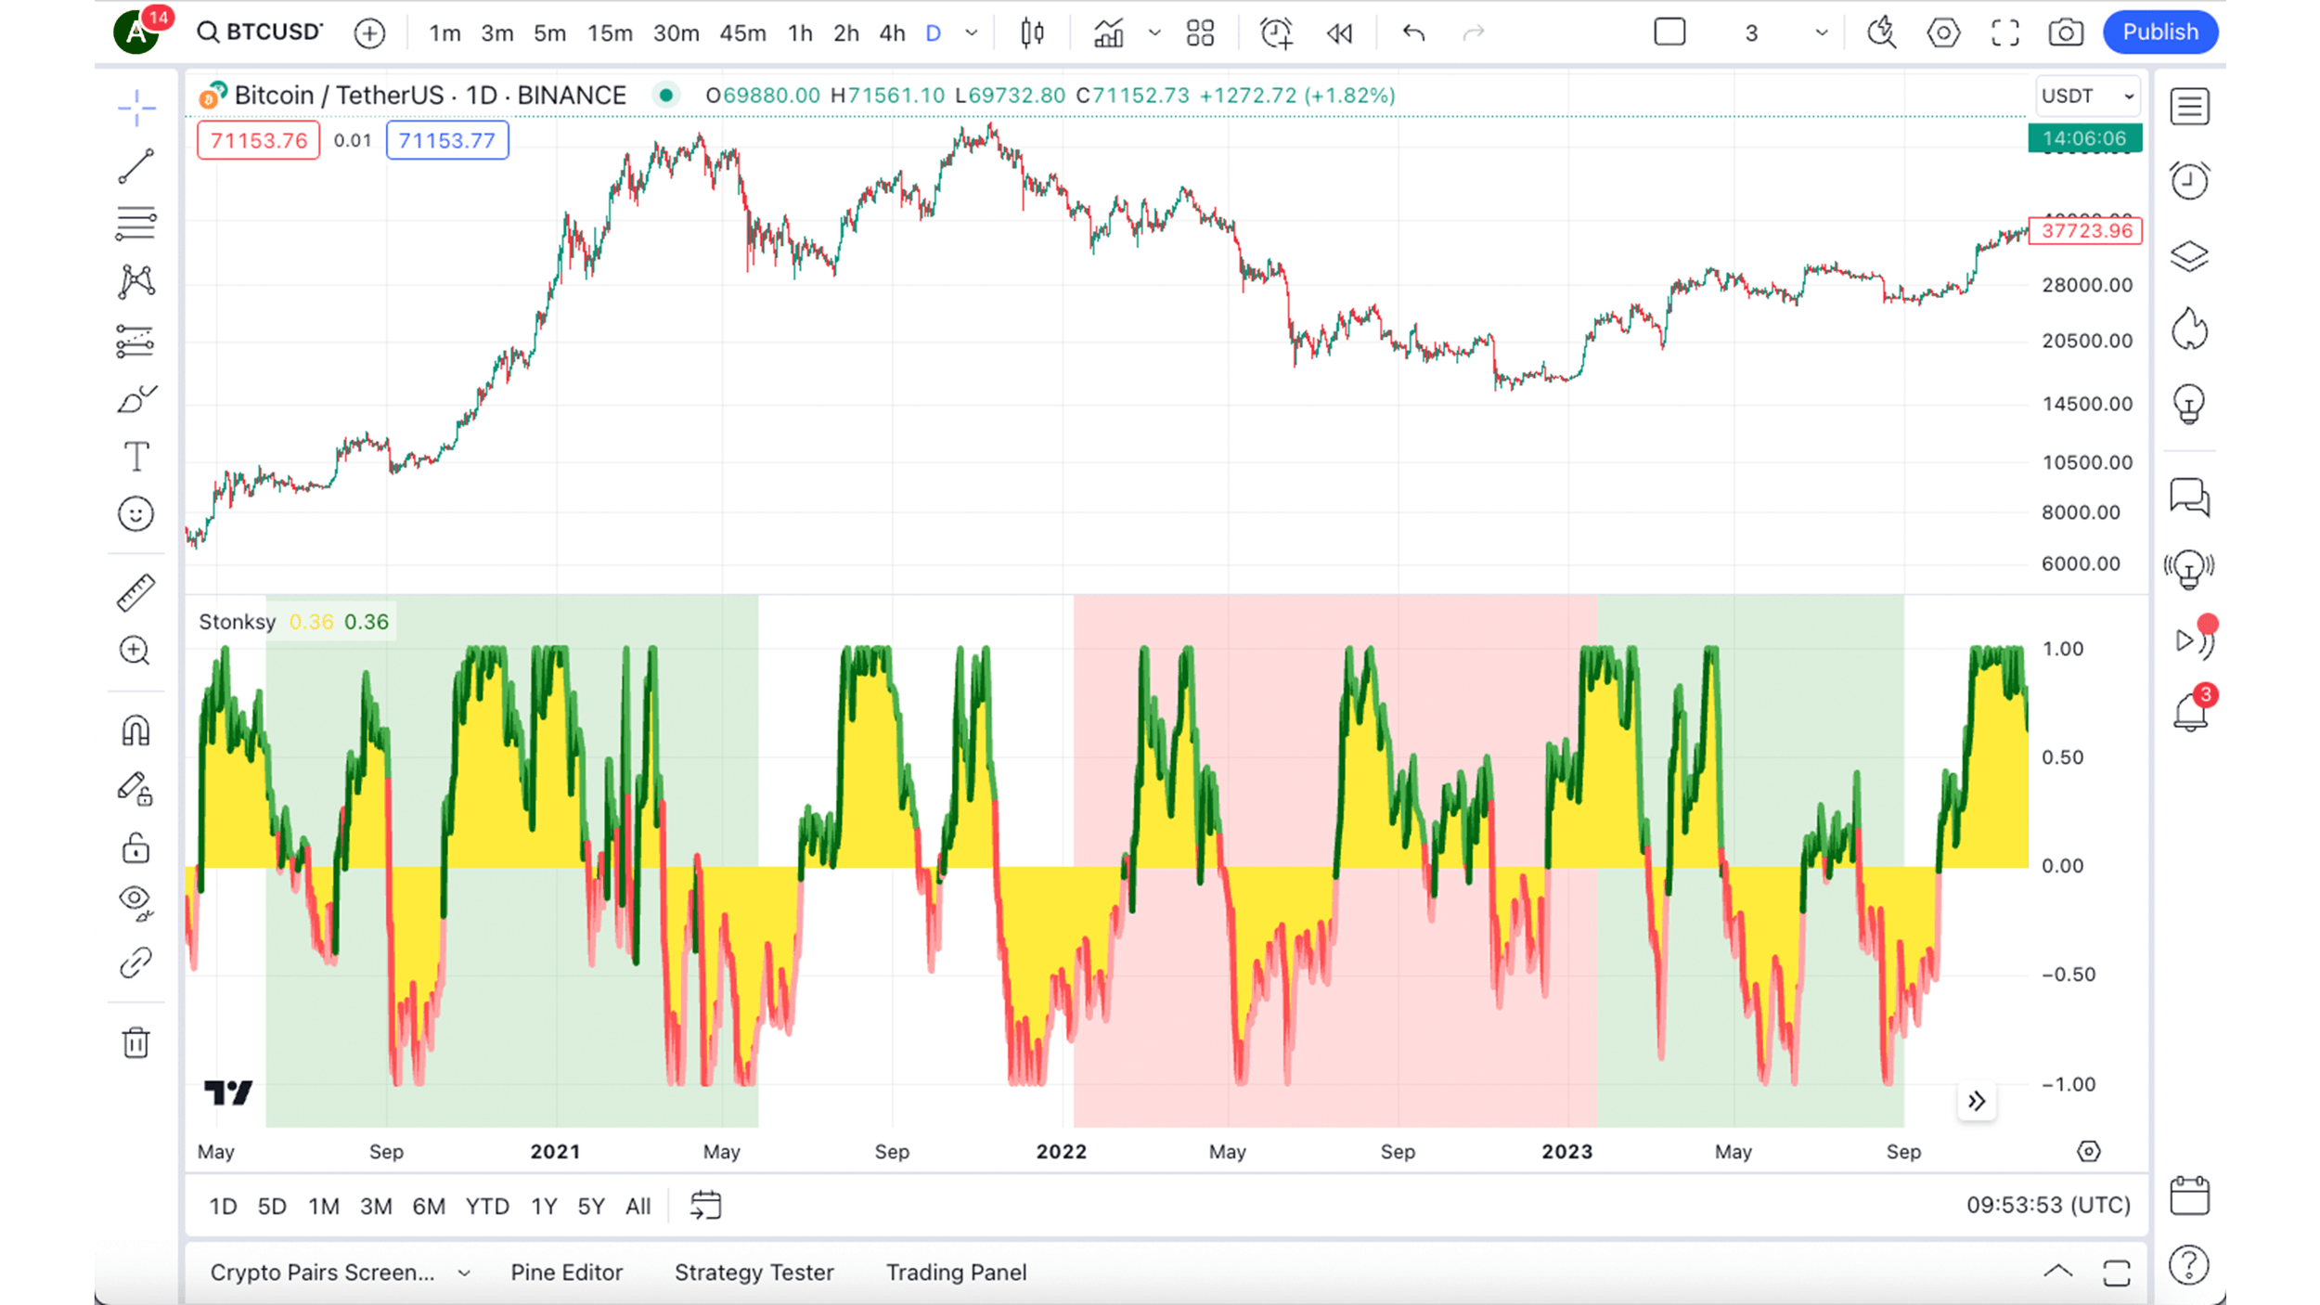The image size is (2320, 1305).
Task: Switch to the 1h timeframe
Action: point(800,33)
